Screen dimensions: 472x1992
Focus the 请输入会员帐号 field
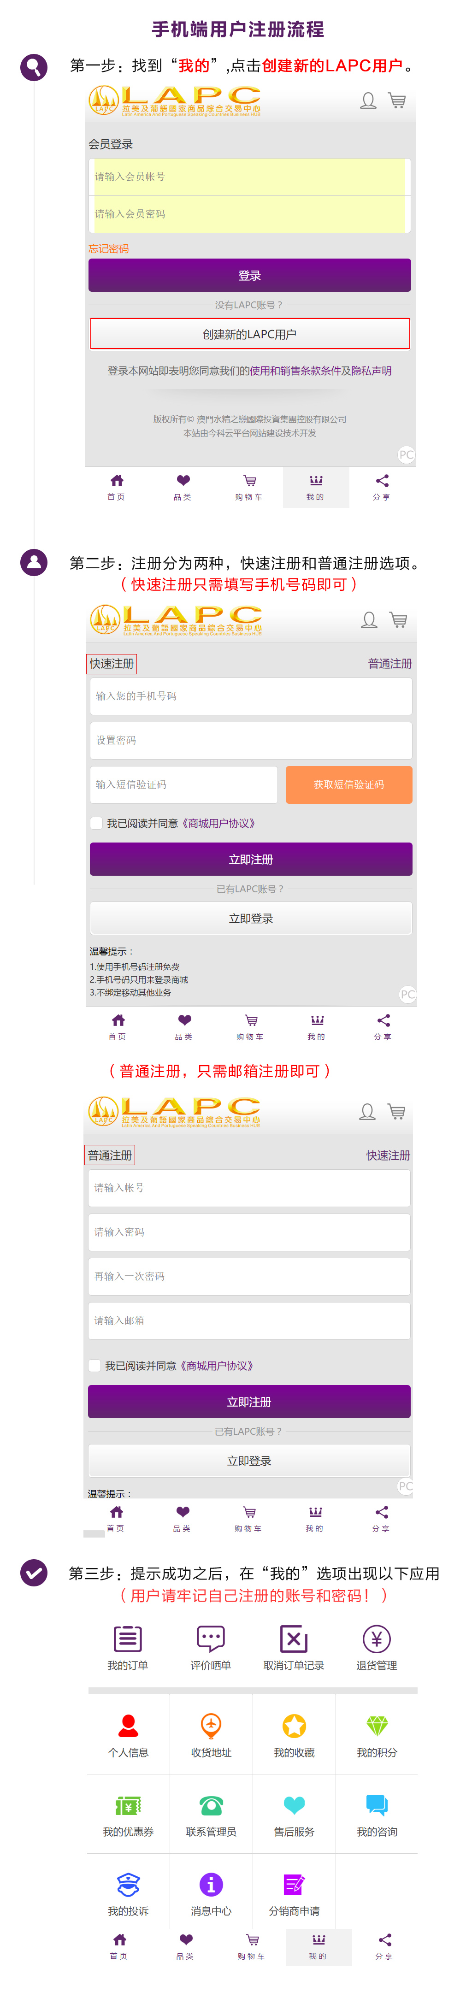[249, 177]
